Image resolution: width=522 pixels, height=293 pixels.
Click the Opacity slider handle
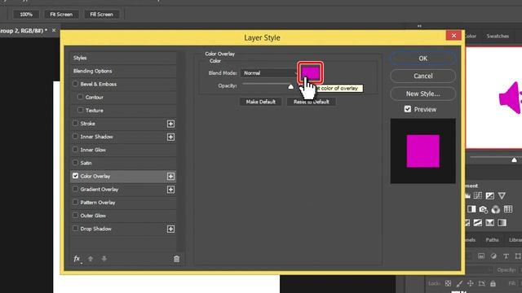pyautogui.click(x=290, y=87)
